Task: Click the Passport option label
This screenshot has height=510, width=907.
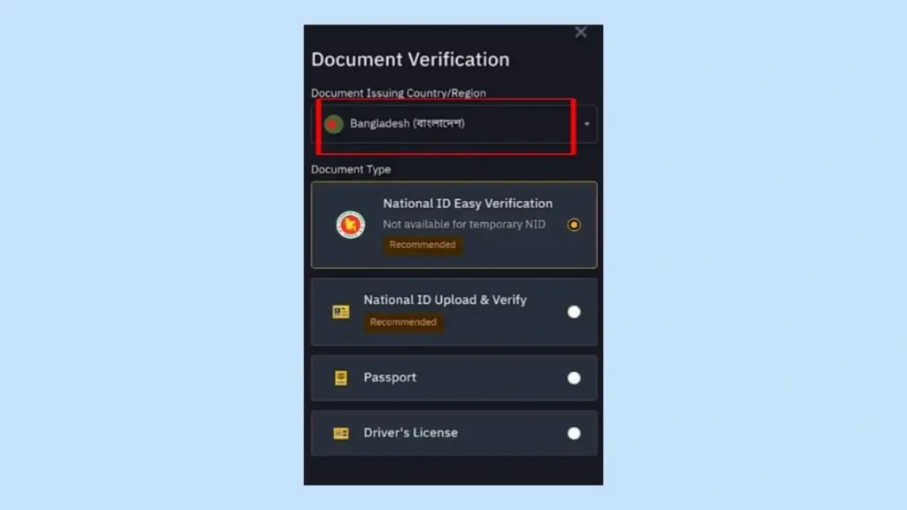Action: (390, 377)
